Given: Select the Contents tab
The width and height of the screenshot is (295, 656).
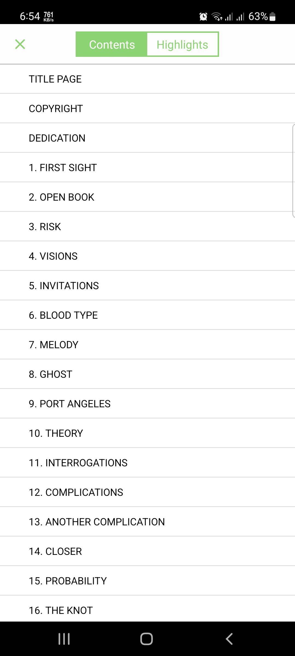Looking at the screenshot, I should [112, 44].
